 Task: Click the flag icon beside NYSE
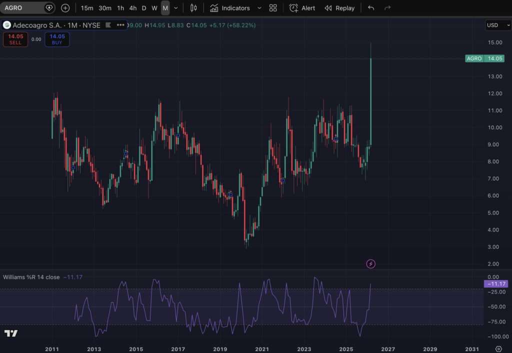[107, 25]
